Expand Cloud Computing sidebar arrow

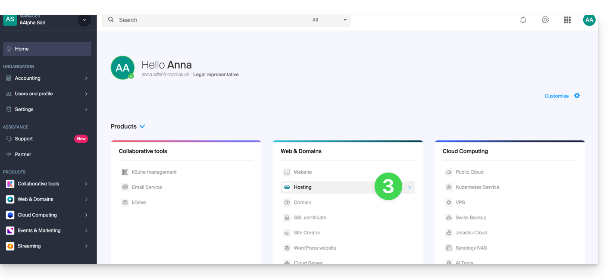86,215
